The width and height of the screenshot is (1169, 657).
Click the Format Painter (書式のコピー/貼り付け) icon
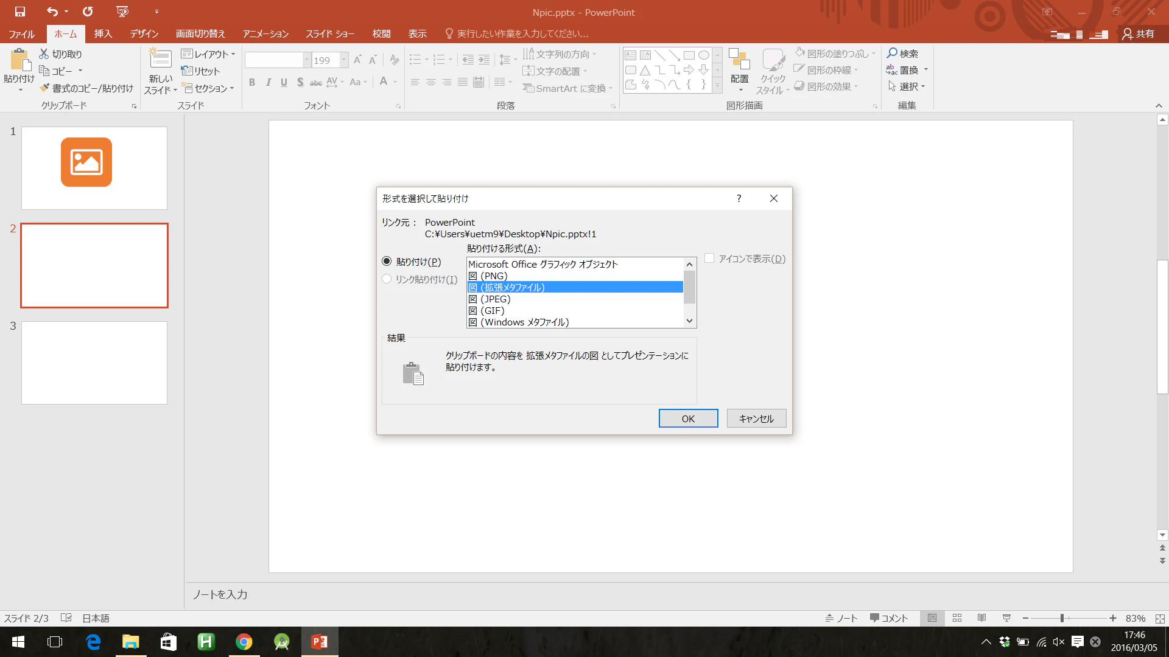44,88
